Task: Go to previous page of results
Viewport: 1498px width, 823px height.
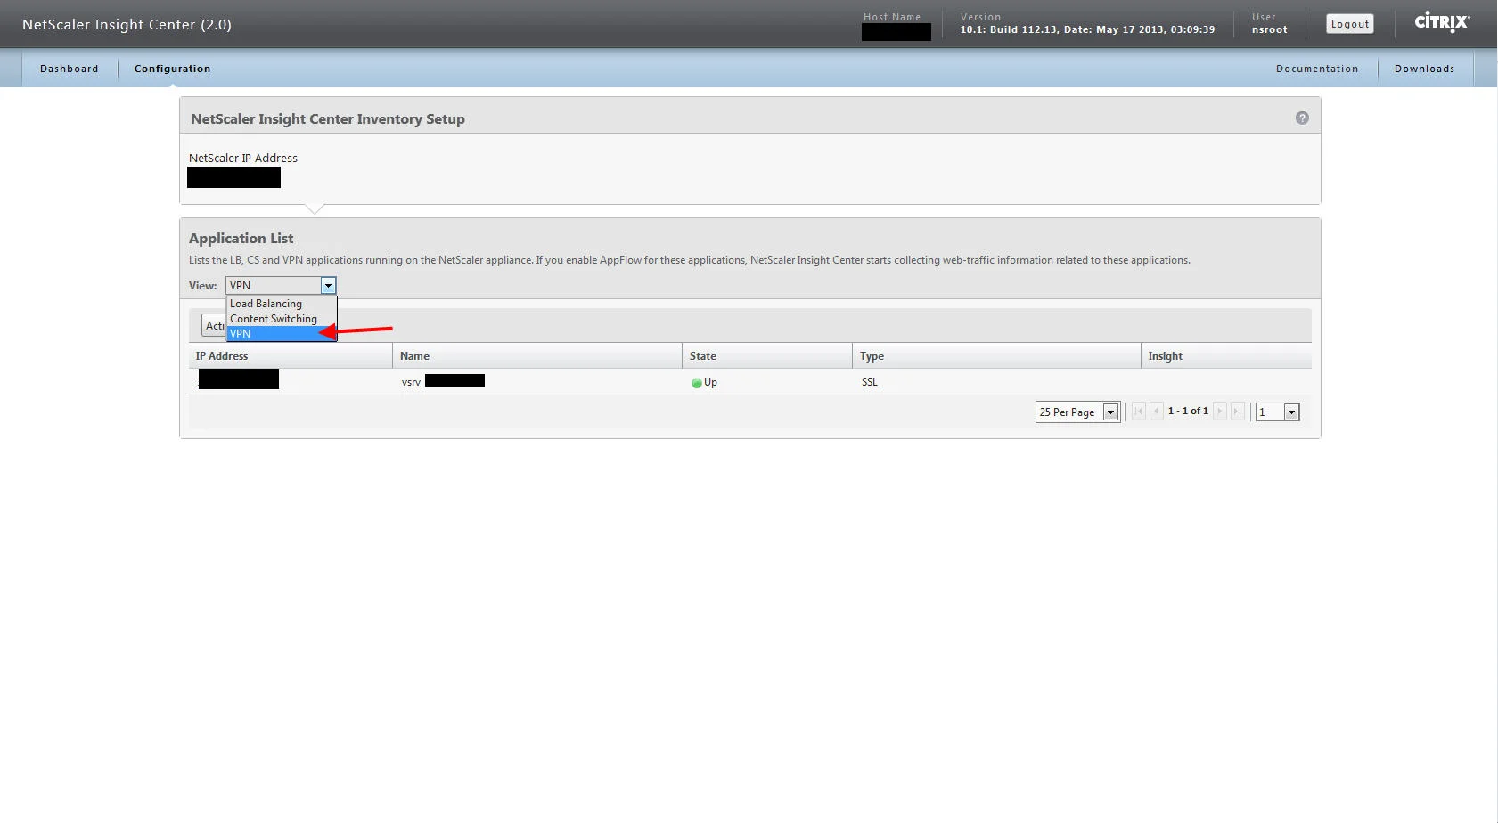Action: point(1157,411)
